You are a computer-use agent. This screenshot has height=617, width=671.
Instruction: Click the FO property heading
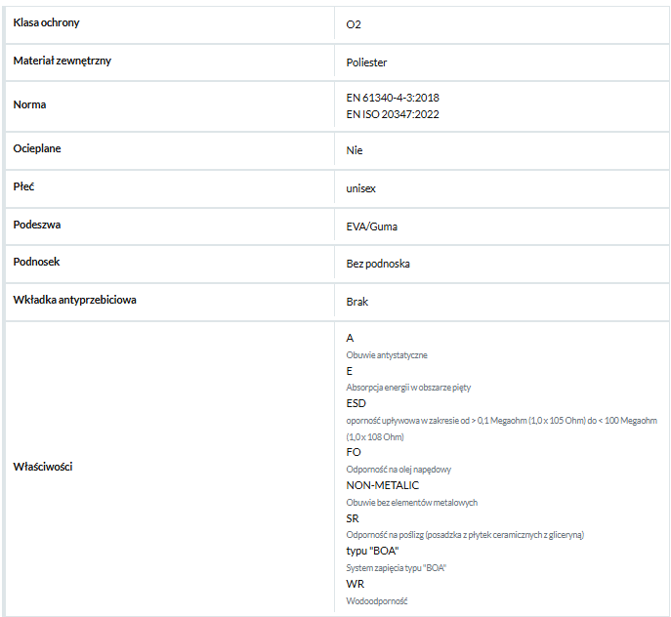click(354, 452)
